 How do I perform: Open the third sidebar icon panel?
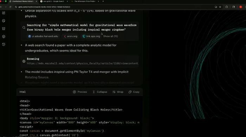(4, 29)
